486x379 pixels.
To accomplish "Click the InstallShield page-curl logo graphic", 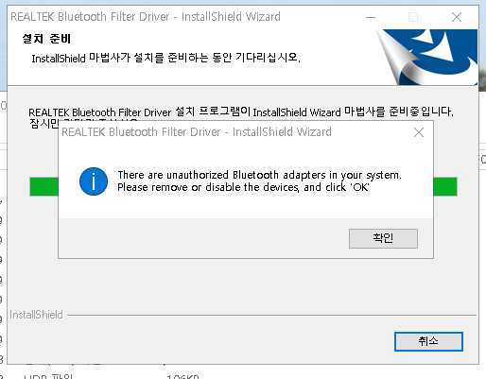I will coord(426,57).
